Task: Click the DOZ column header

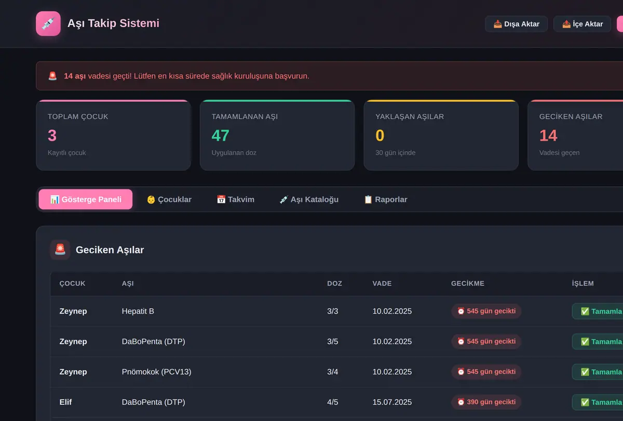Action: 334,283
